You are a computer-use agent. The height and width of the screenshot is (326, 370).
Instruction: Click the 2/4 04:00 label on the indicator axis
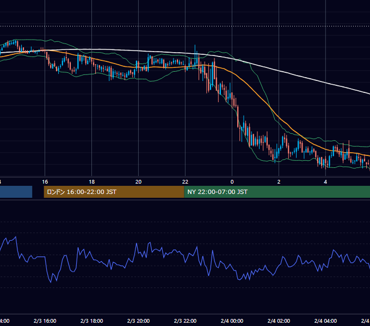point(325,321)
